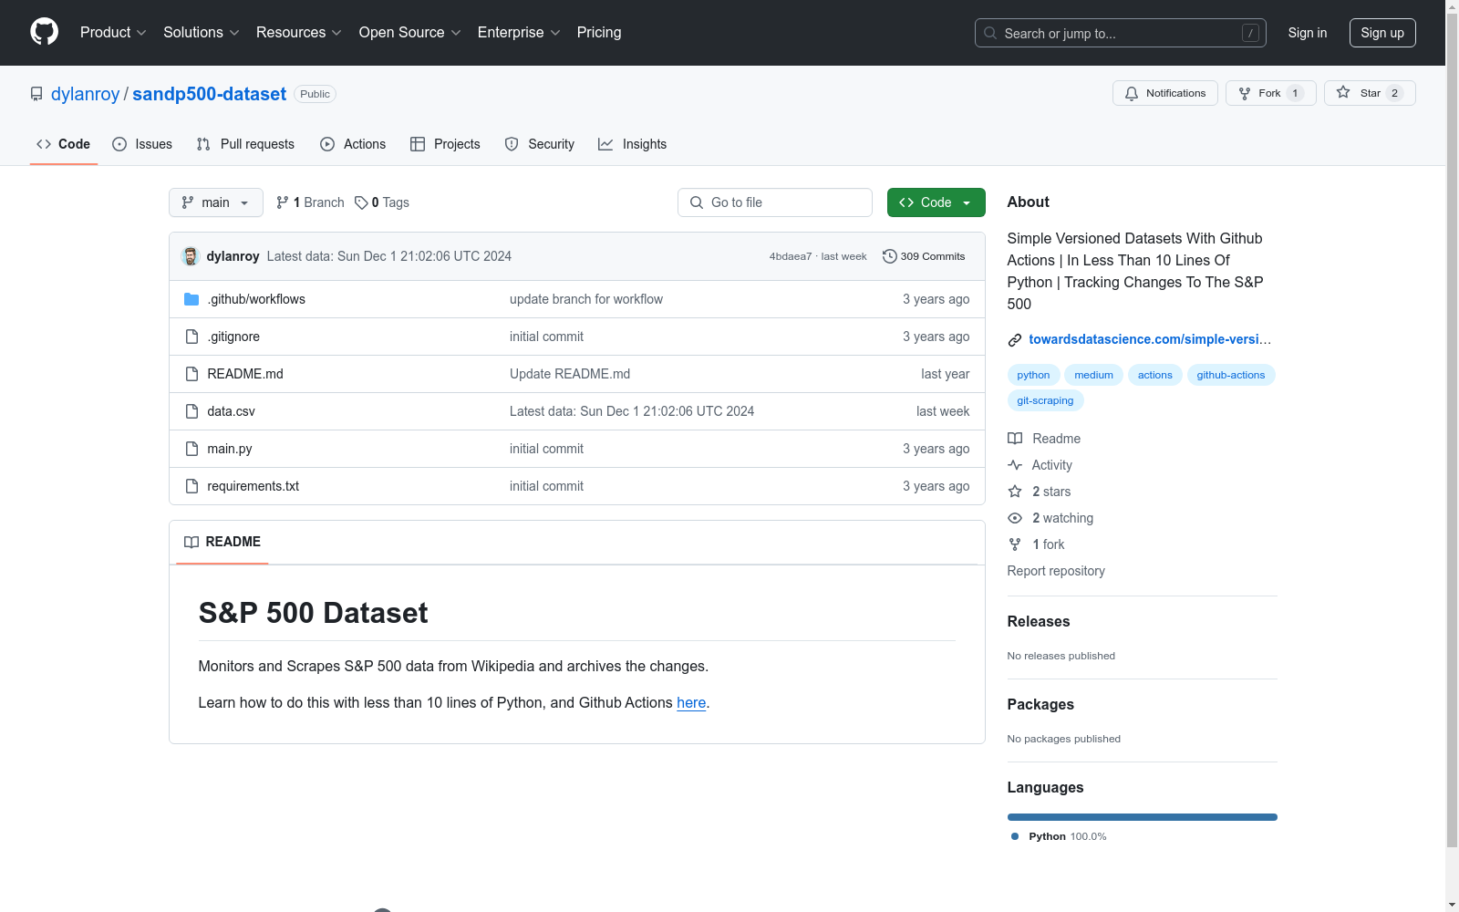
Task: Click the main.py file icon
Action: click(191, 449)
